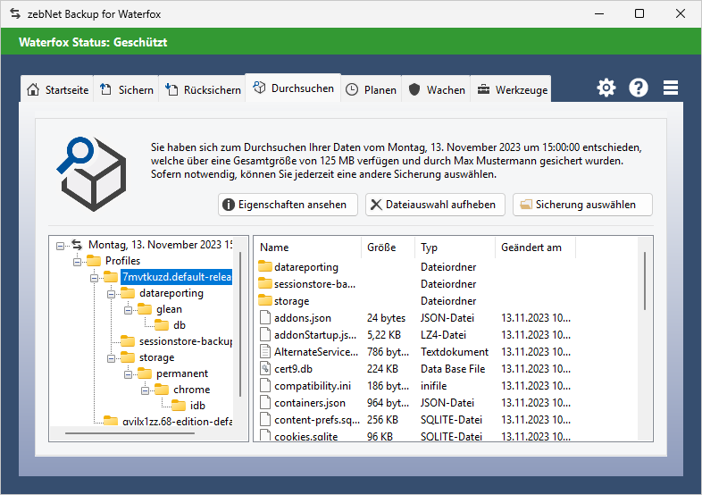The width and height of the screenshot is (702, 495).
Task: Open the settings gear icon
Action: (606, 88)
